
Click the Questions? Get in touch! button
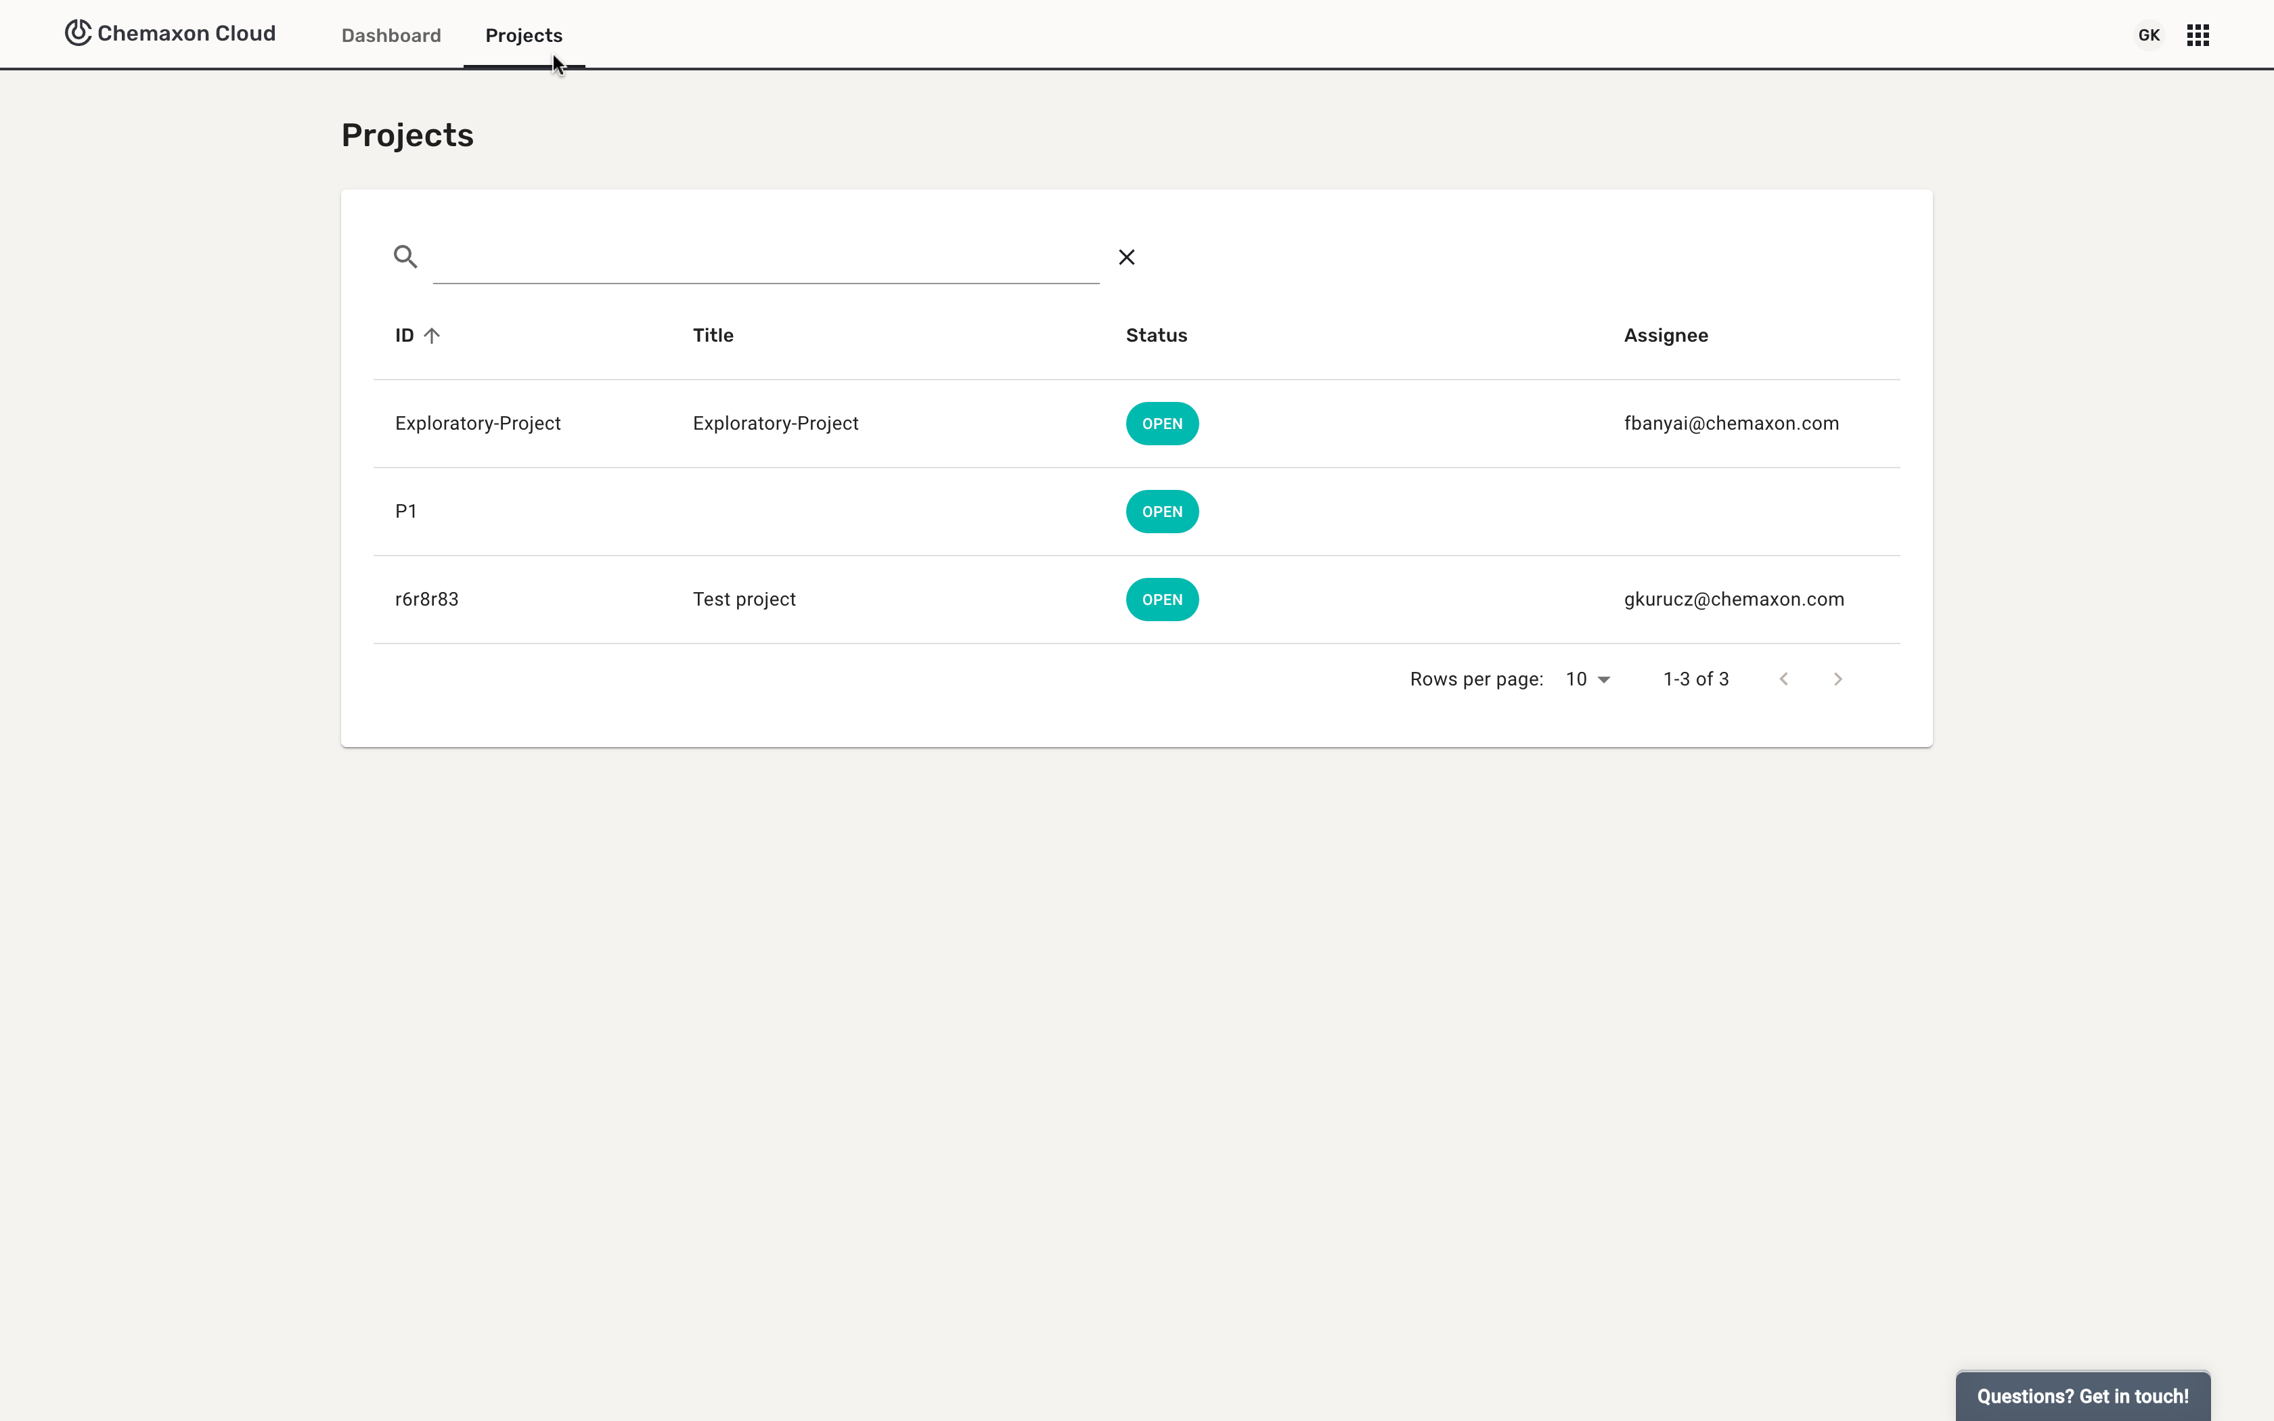[2082, 1395]
